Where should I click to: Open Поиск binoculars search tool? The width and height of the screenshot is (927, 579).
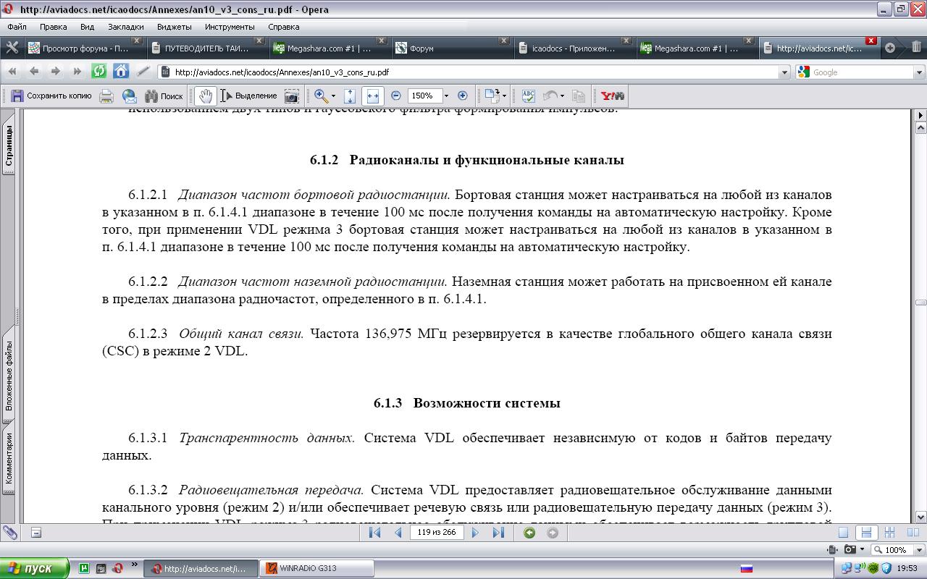click(164, 96)
